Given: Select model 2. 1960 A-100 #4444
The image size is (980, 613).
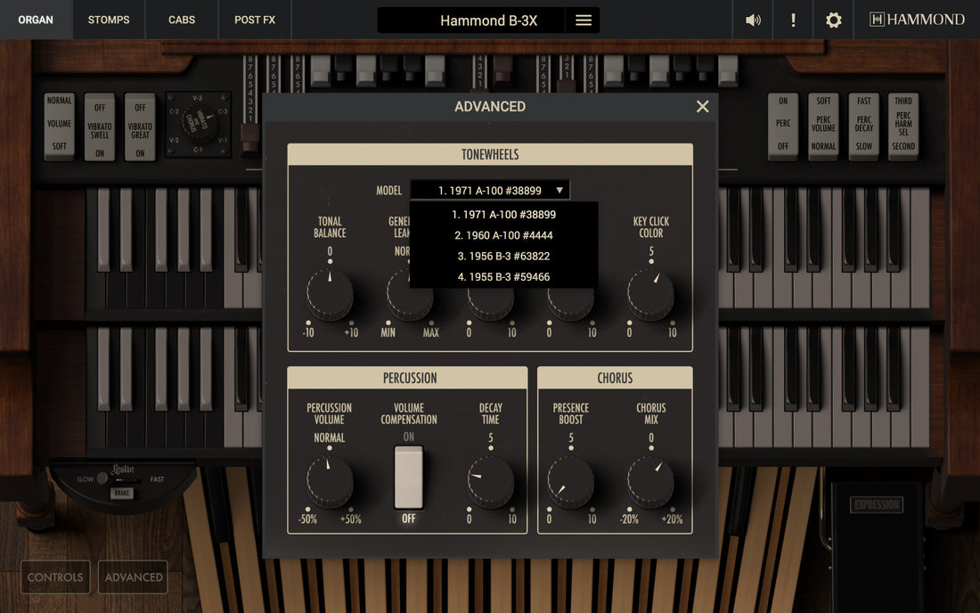Looking at the screenshot, I should [503, 235].
